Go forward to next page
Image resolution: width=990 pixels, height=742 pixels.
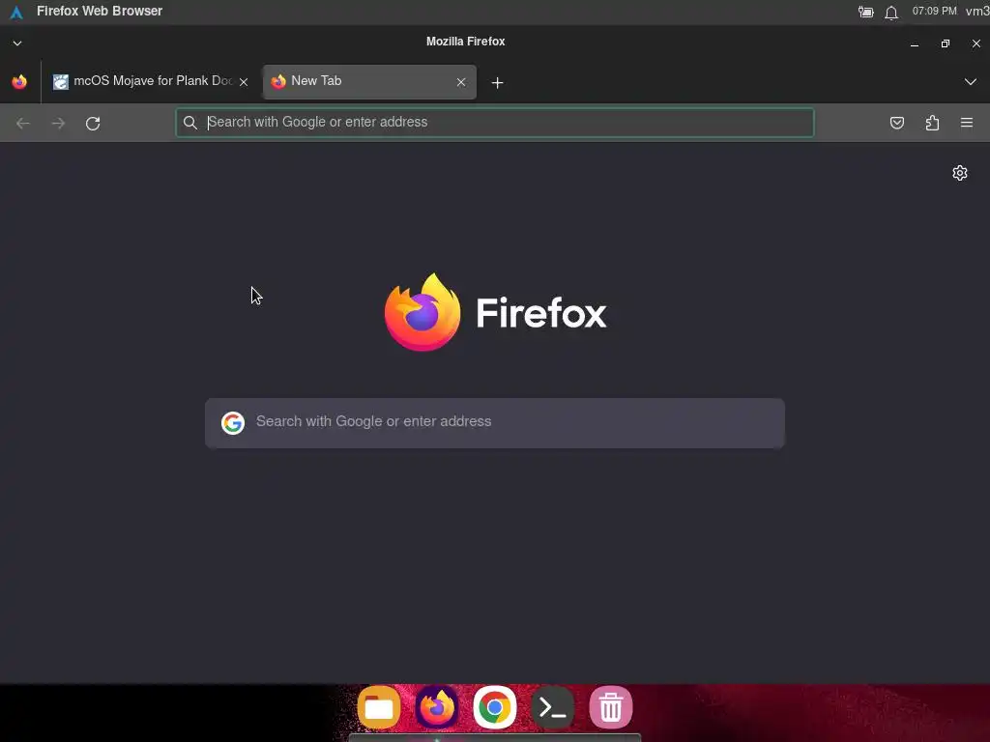click(58, 123)
